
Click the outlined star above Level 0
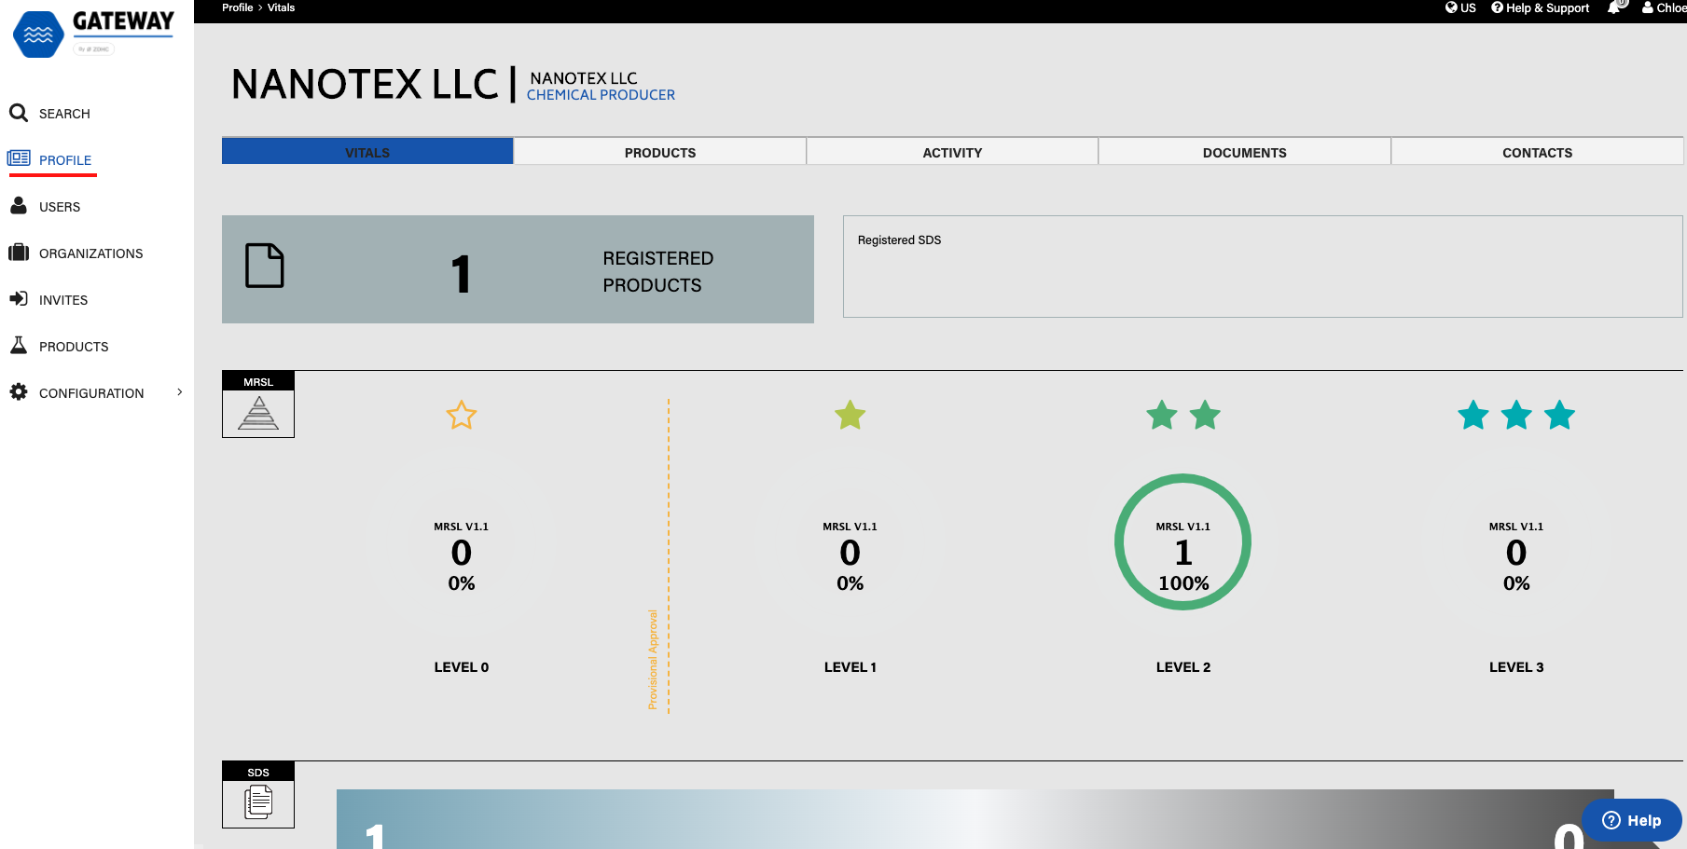point(462,415)
